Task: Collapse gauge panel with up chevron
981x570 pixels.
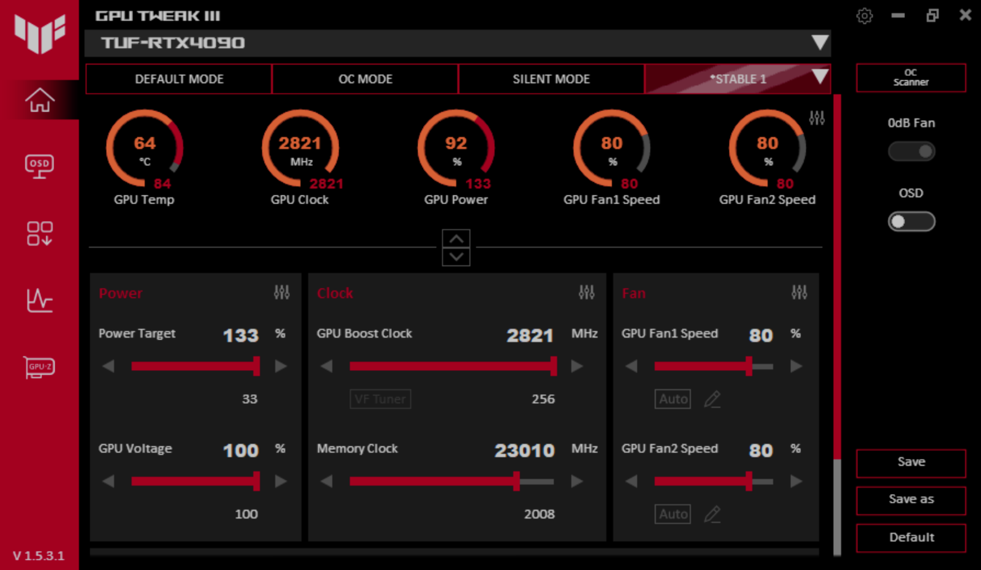Action: coord(456,238)
